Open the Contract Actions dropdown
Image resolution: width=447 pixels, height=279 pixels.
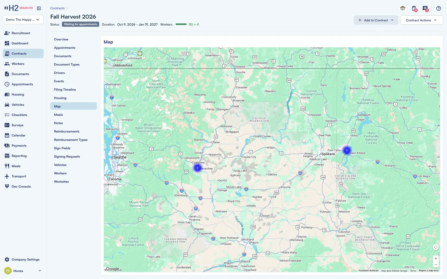click(422, 20)
